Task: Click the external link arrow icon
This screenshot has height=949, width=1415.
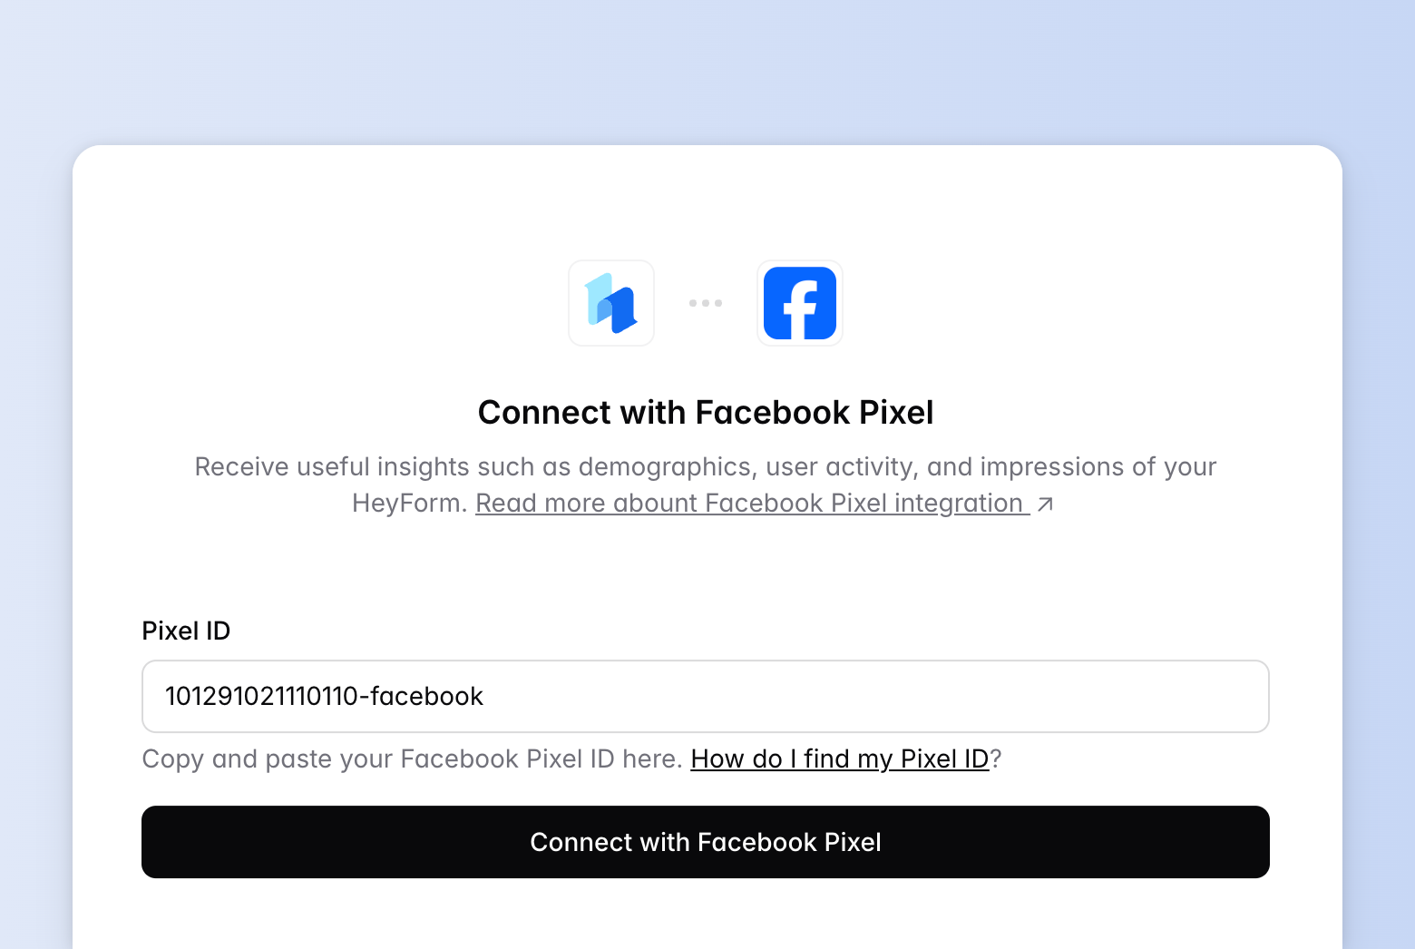Action: pos(1045,504)
